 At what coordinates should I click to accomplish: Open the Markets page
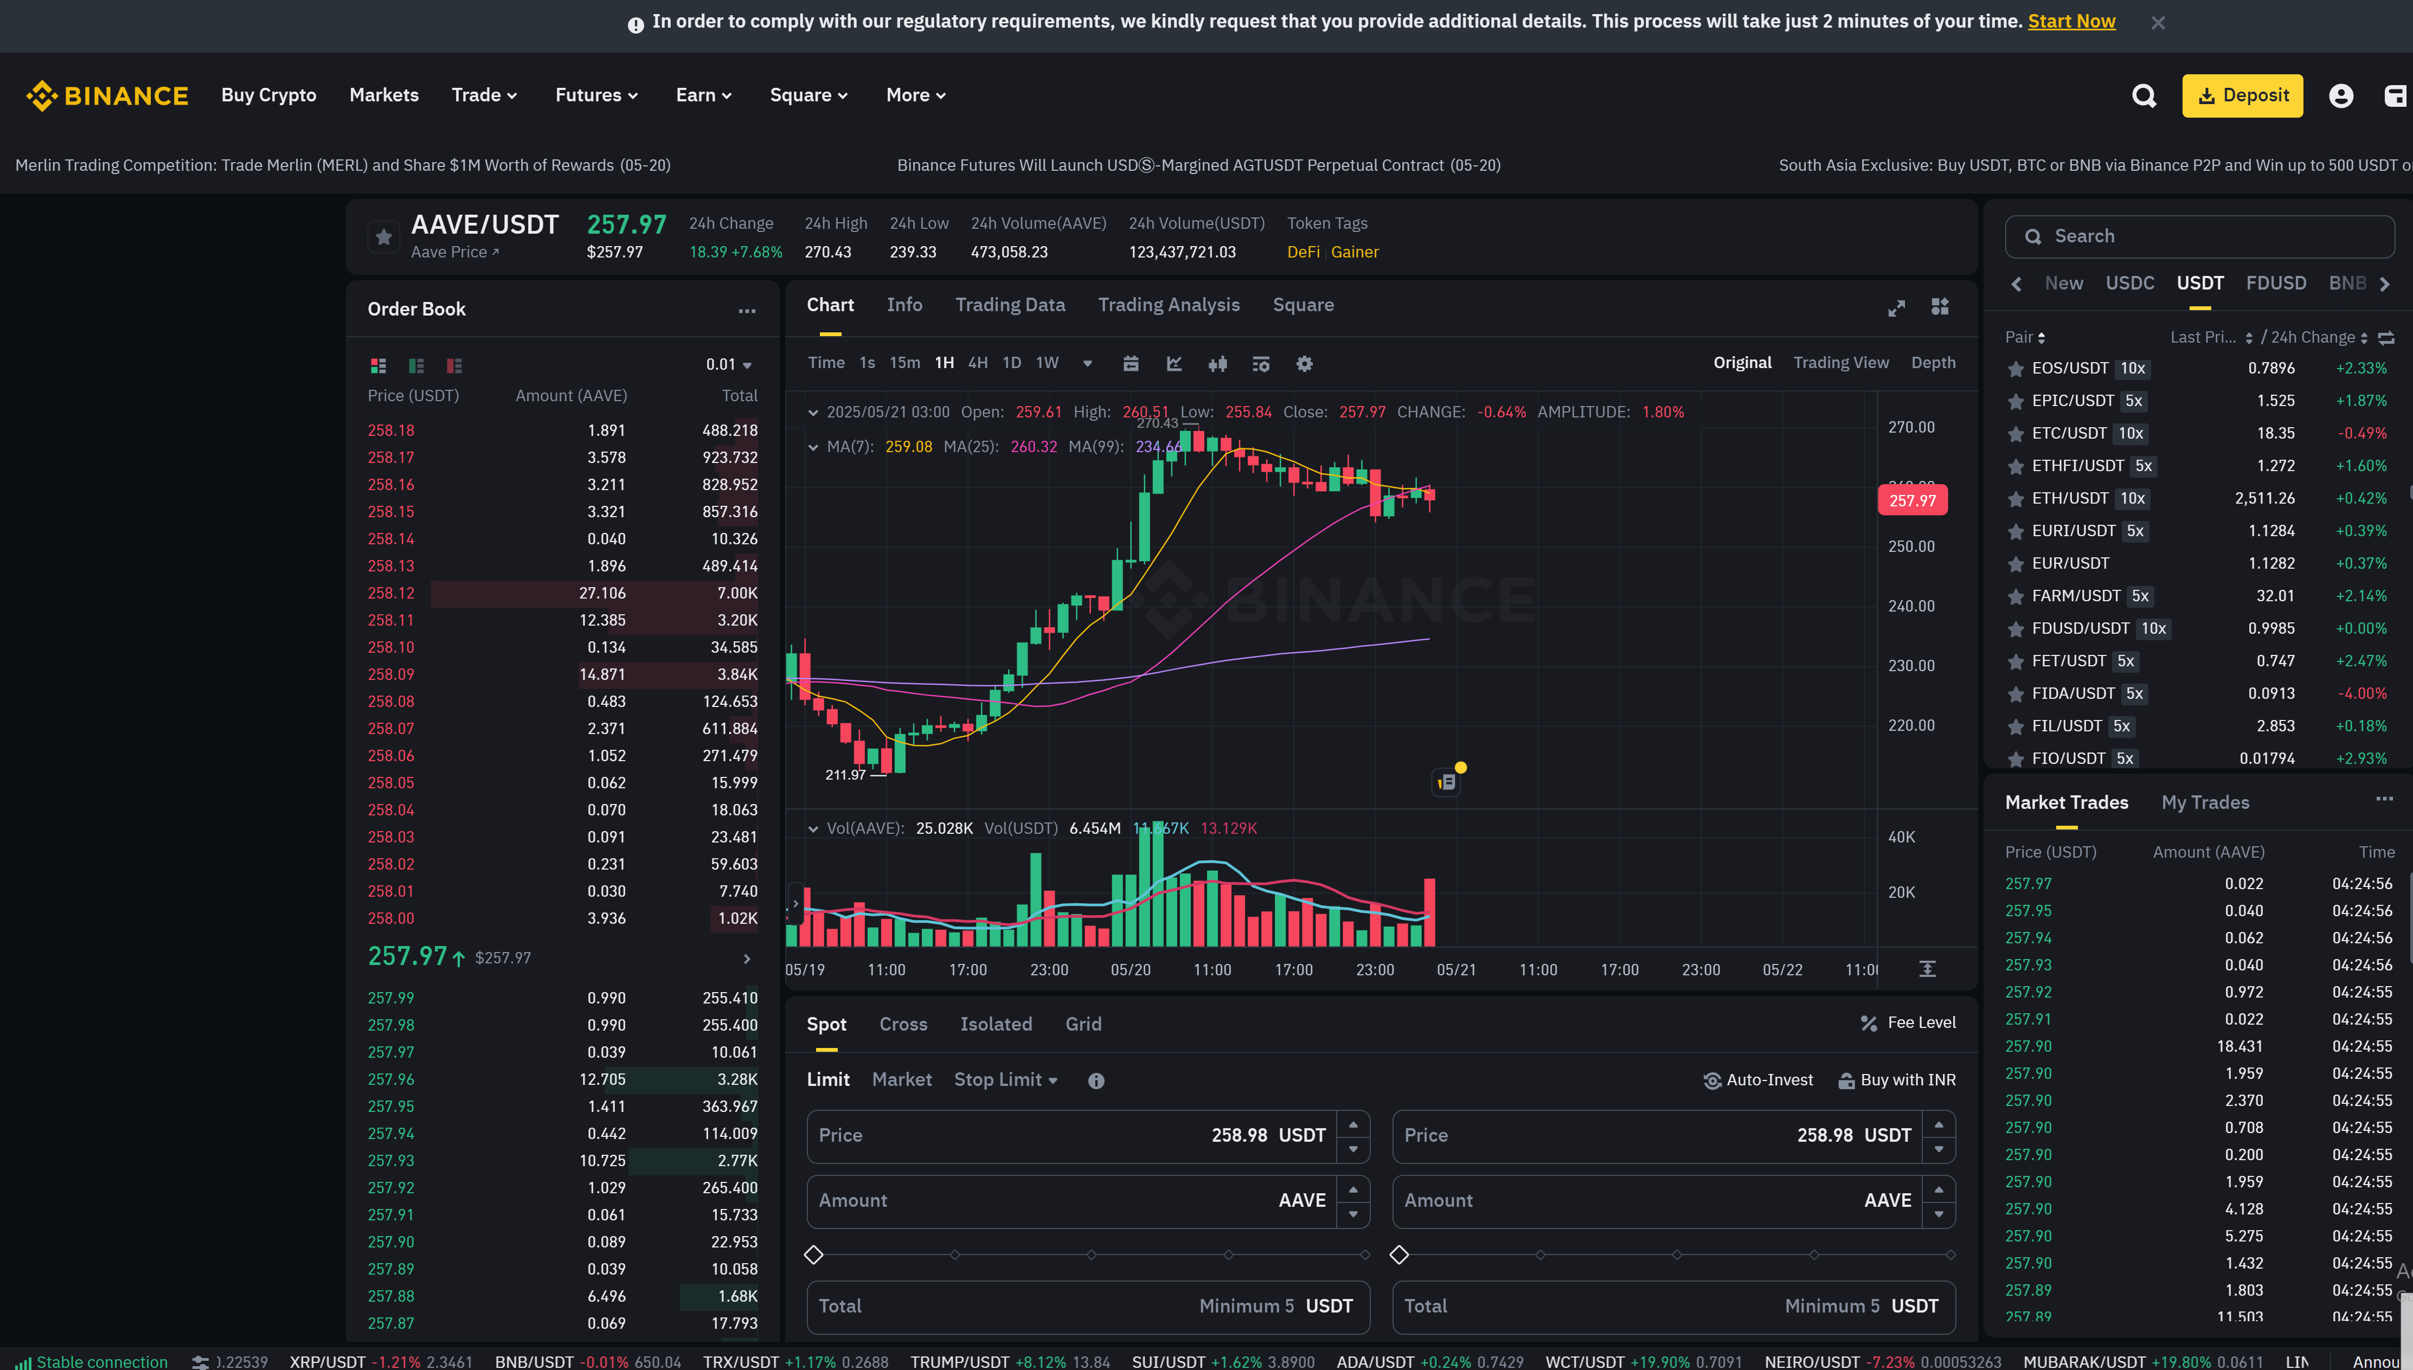[x=384, y=95]
